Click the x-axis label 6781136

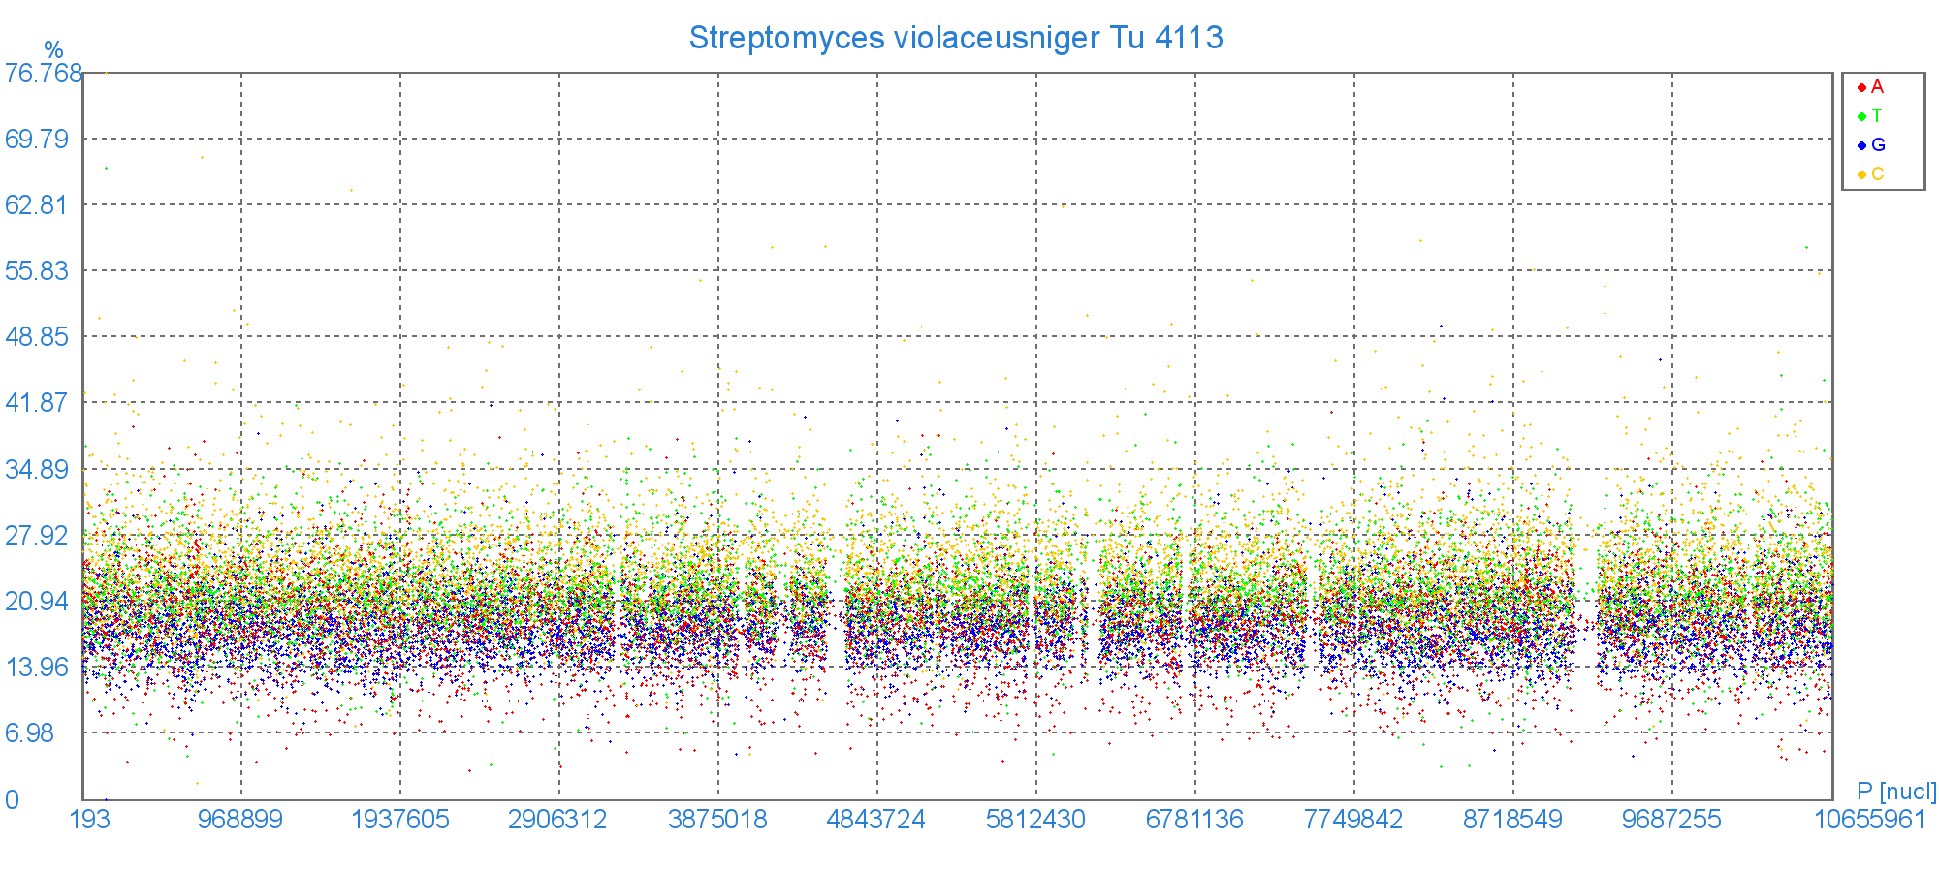1194,820
